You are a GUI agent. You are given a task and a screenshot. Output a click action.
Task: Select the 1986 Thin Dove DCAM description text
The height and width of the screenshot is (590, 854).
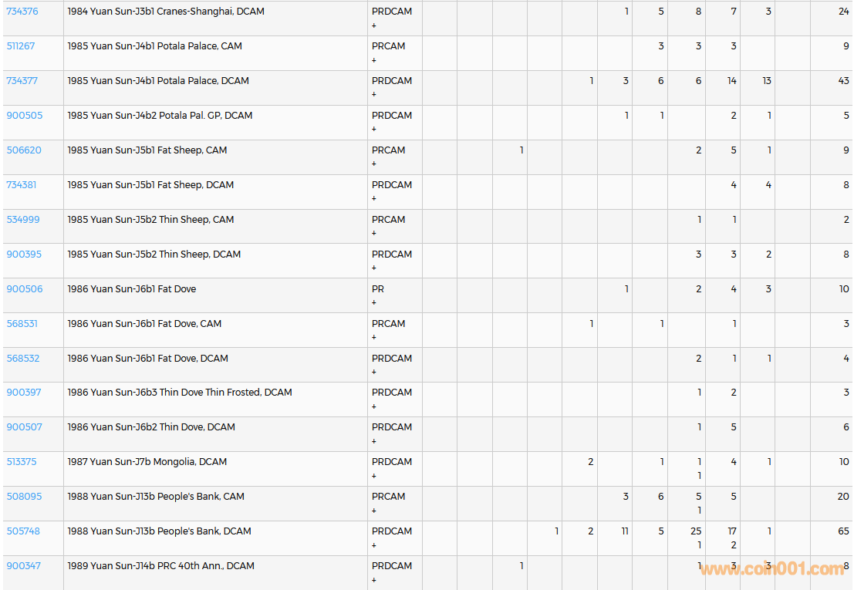point(151,427)
